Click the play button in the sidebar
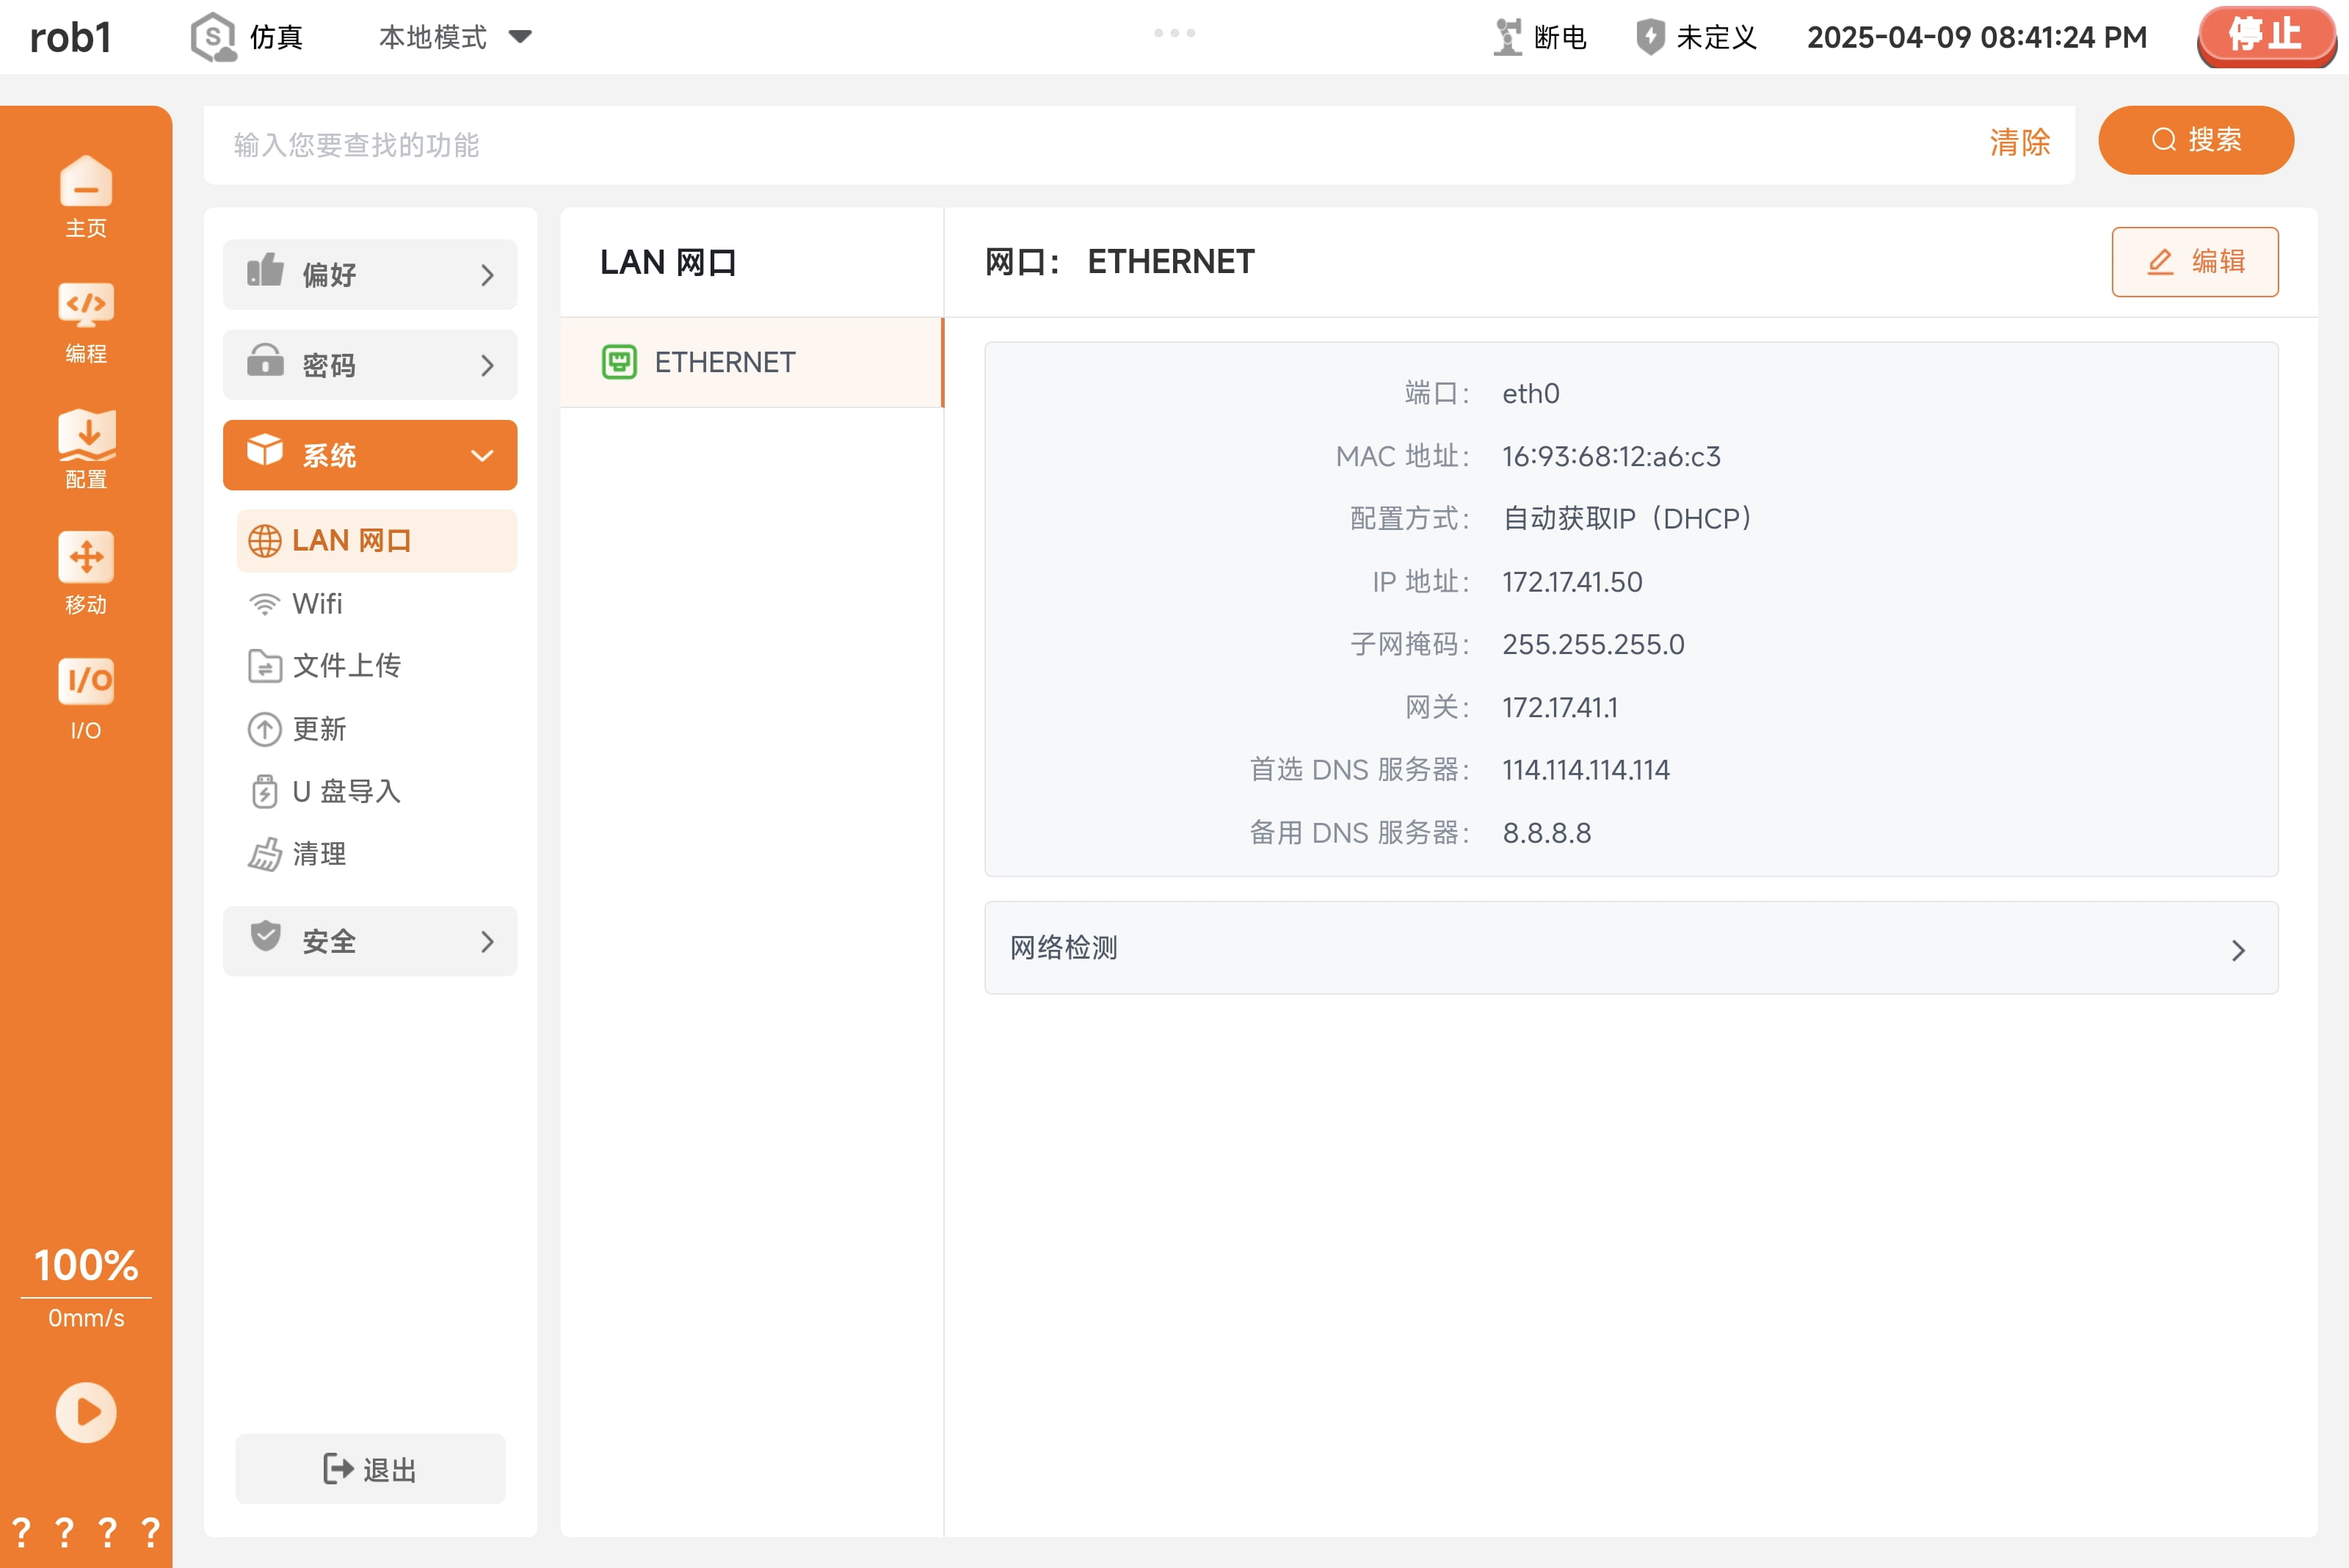2349x1568 pixels. pos(86,1411)
